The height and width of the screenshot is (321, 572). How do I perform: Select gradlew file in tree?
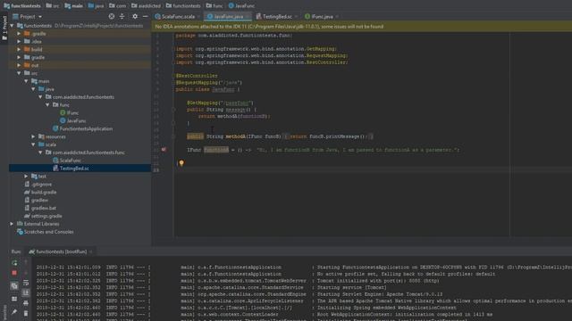(x=36, y=200)
